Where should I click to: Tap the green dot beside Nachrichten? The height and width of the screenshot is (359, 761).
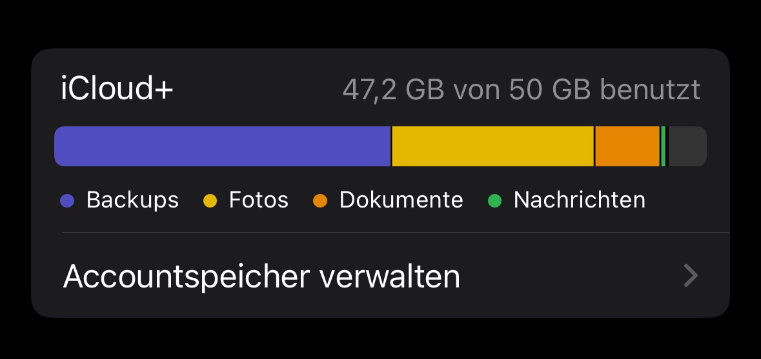click(494, 200)
